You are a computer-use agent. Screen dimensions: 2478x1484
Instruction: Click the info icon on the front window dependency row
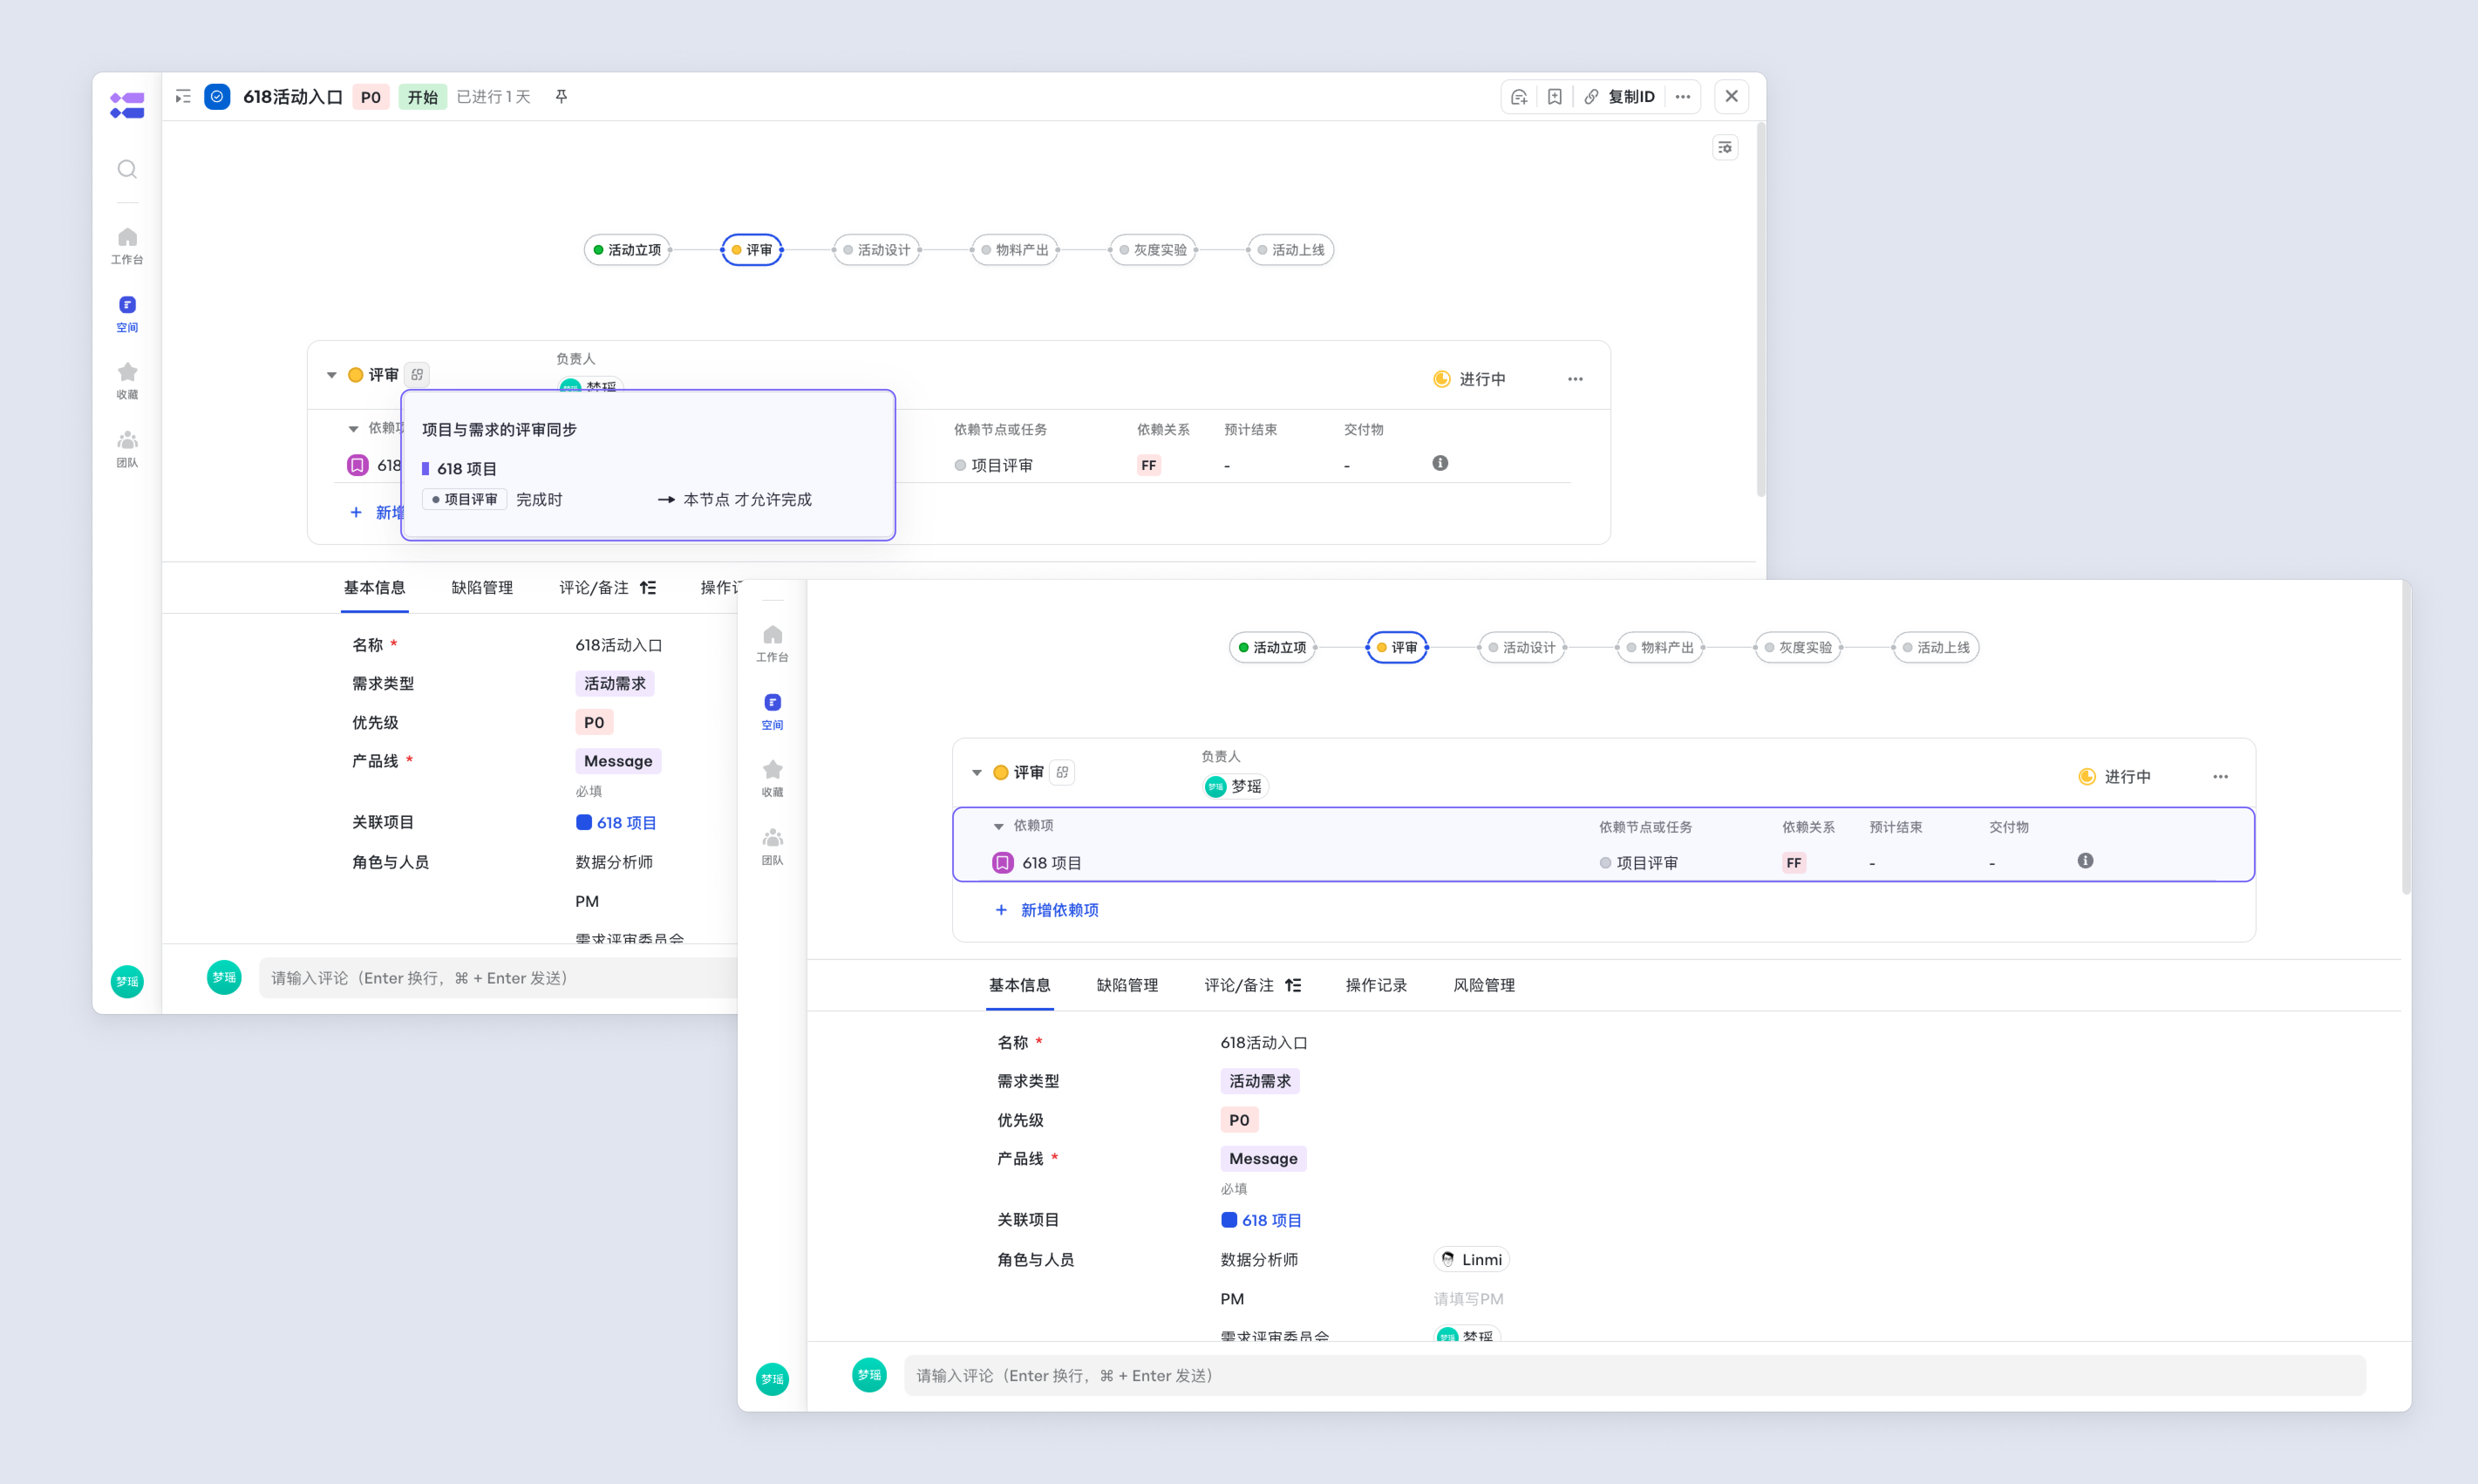tap(2085, 861)
